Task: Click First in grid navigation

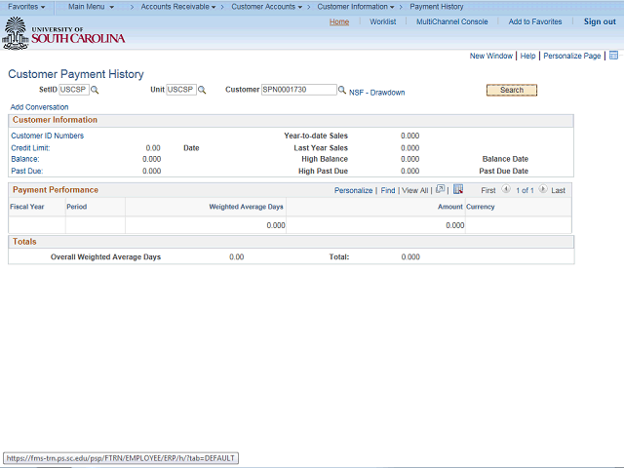Action: tap(488, 191)
